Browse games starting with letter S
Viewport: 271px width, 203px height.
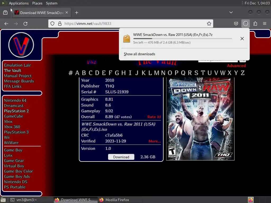tap(196, 73)
